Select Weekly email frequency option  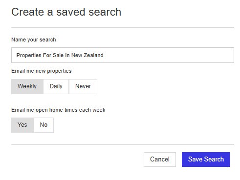coord(27,86)
